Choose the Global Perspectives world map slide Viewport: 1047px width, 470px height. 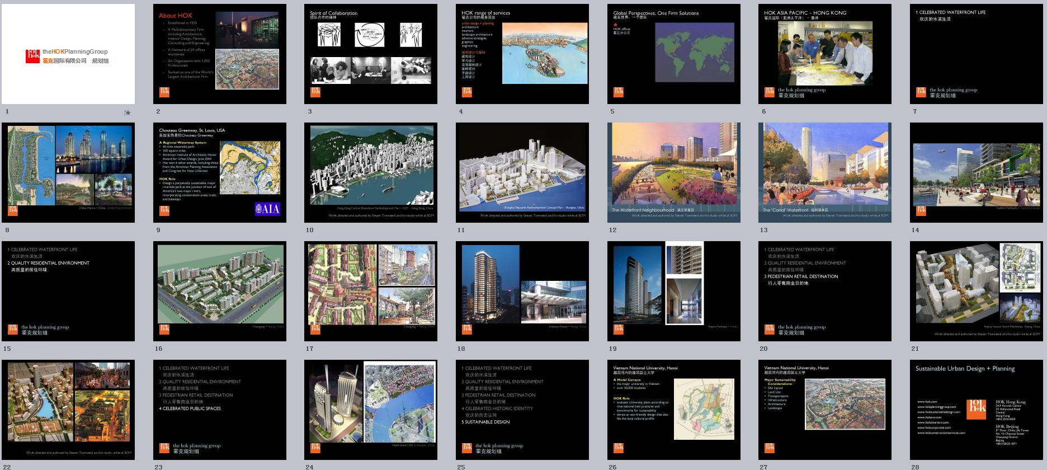(x=674, y=54)
